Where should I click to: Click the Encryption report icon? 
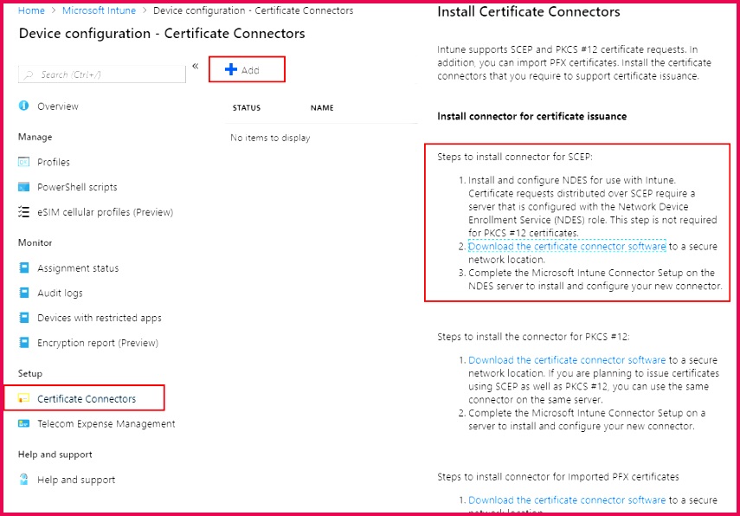[x=23, y=342]
